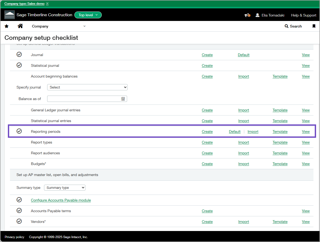320x242 pixels.
Task: Open the notifications megaphone icon
Action: click(247, 15)
